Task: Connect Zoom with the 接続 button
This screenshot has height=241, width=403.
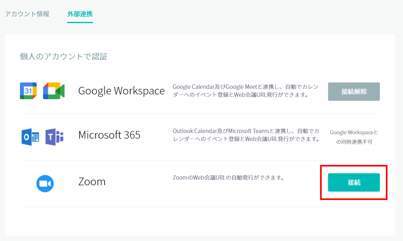Action: 354,182
